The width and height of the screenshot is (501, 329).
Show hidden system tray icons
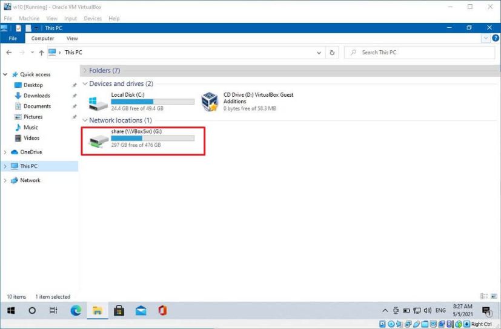(x=385, y=310)
